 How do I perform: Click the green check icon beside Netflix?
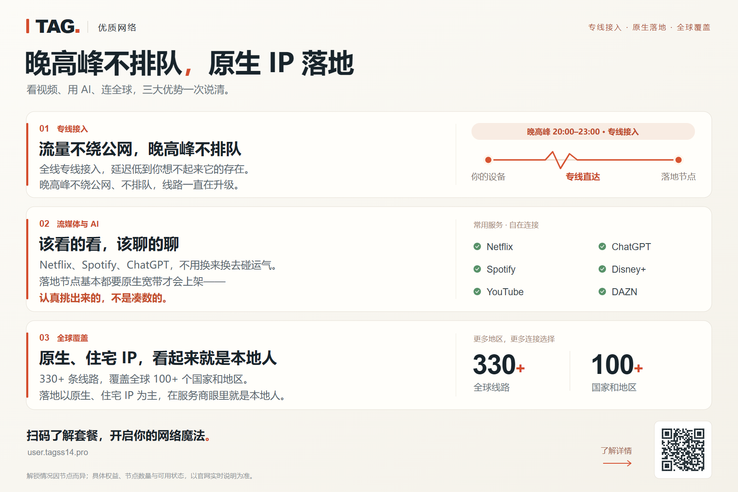[477, 246]
